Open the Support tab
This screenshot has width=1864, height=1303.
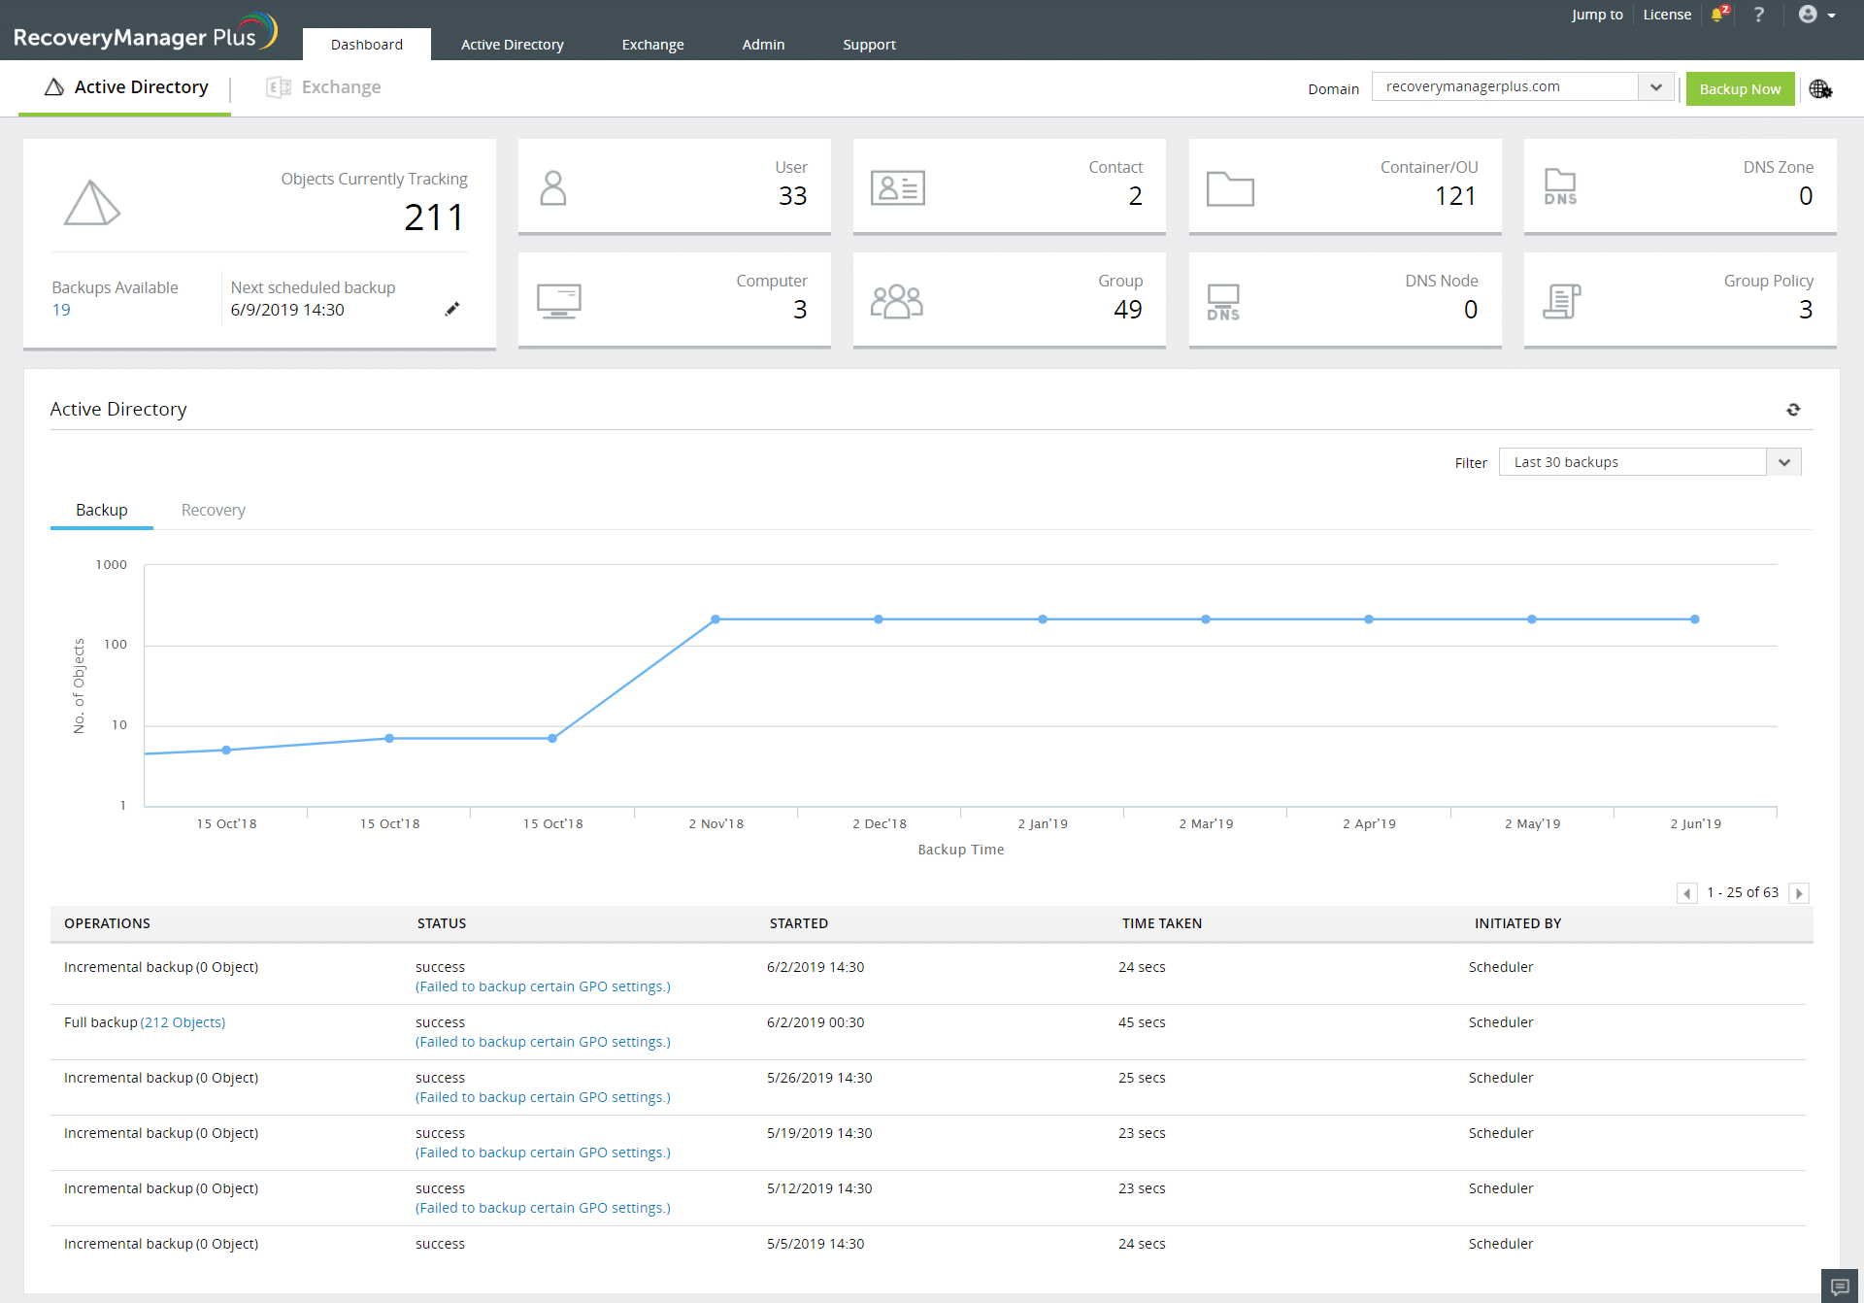pos(870,45)
